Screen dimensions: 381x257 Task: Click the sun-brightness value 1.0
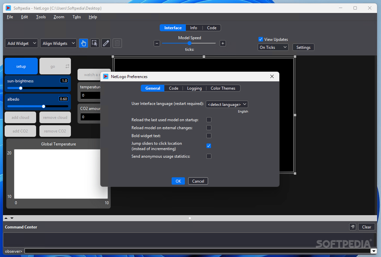(x=64, y=81)
